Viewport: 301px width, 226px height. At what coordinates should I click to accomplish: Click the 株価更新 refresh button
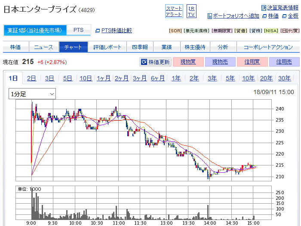pos(155,62)
